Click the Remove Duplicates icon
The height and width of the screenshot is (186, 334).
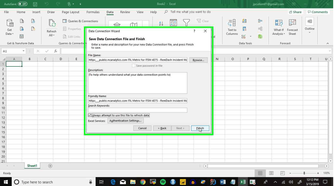pyautogui.click(x=244, y=29)
